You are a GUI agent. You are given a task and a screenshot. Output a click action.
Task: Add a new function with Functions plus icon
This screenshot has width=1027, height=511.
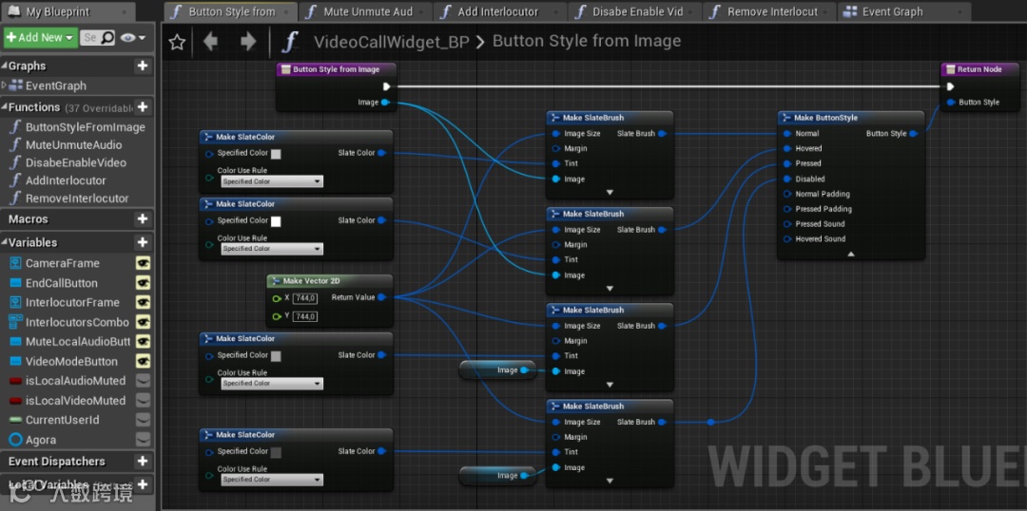tap(142, 106)
